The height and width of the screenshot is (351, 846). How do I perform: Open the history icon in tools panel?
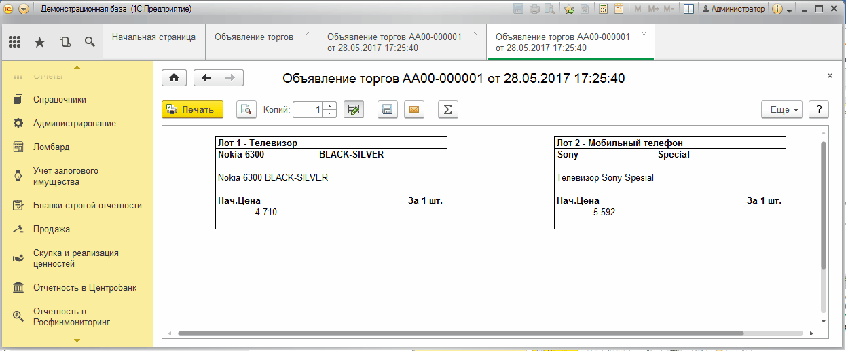pos(65,42)
